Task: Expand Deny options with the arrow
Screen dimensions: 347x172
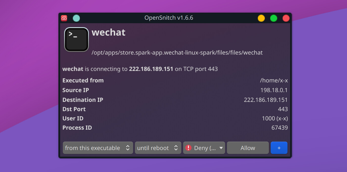Action: (x=221, y=148)
